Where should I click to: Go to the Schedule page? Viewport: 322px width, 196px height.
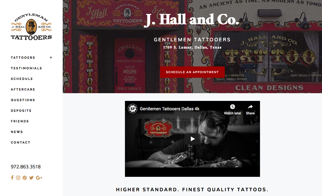pyautogui.click(x=22, y=79)
